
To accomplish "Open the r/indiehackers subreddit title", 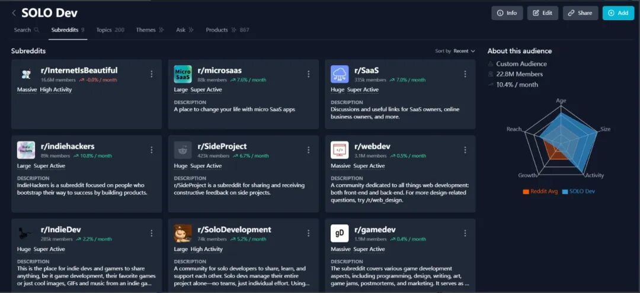I will 68,146.
